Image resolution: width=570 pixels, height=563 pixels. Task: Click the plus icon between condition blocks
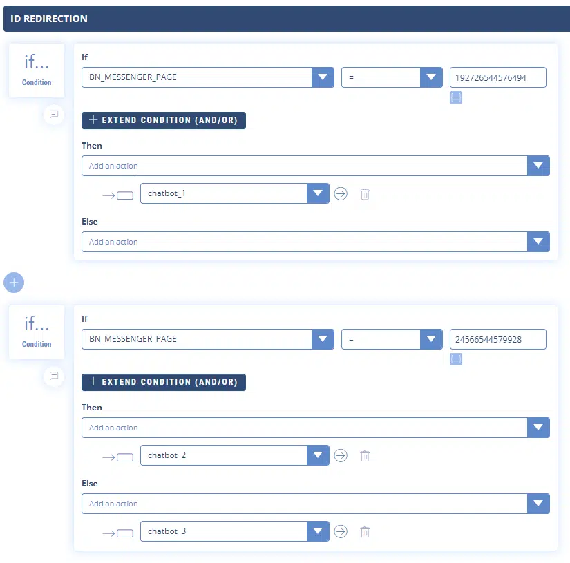point(14,283)
